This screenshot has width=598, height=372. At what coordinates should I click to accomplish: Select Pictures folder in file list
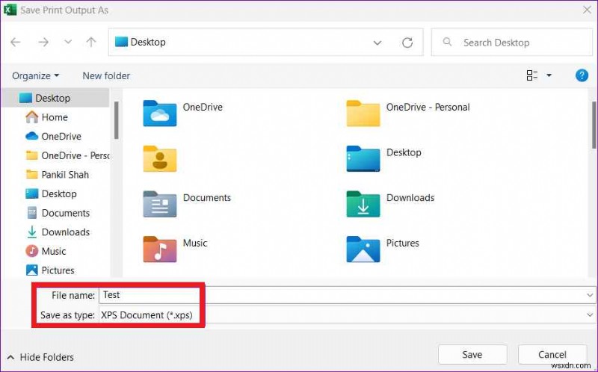(383, 249)
